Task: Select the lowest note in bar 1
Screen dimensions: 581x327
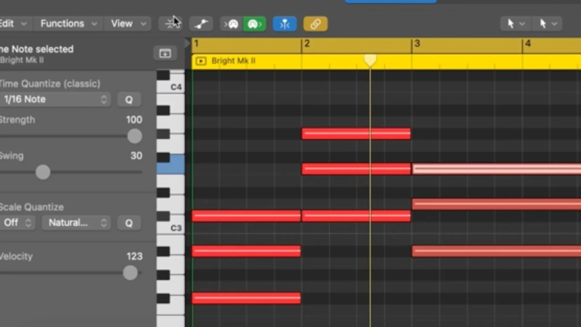Action: click(x=246, y=298)
